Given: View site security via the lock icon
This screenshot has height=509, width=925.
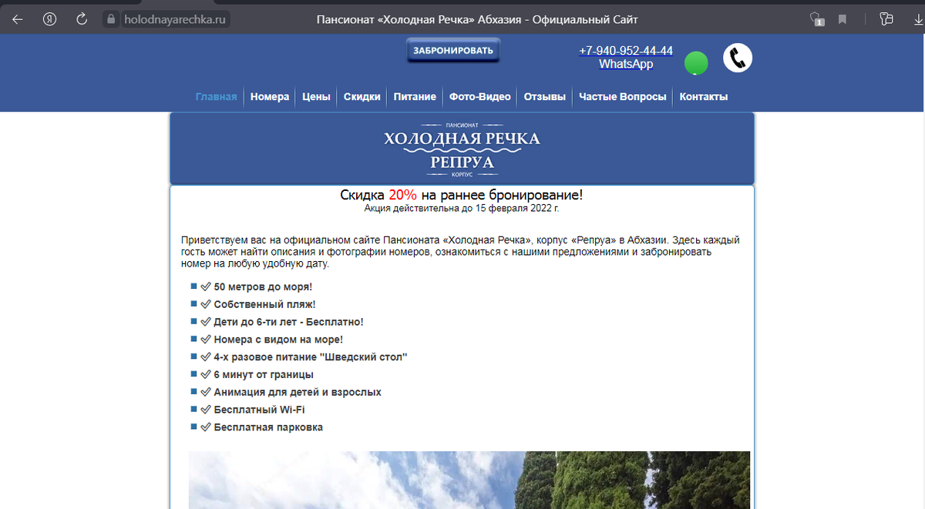Looking at the screenshot, I should tap(110, 19).
